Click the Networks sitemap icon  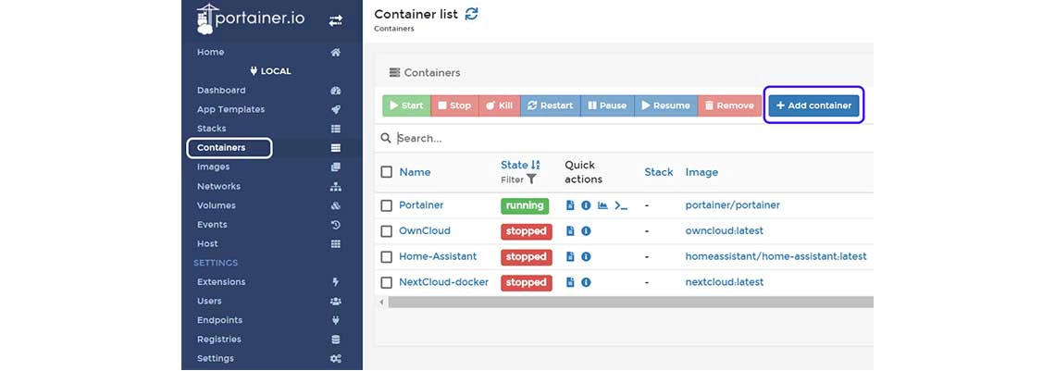pyautogui.click(x=336, y=186)
